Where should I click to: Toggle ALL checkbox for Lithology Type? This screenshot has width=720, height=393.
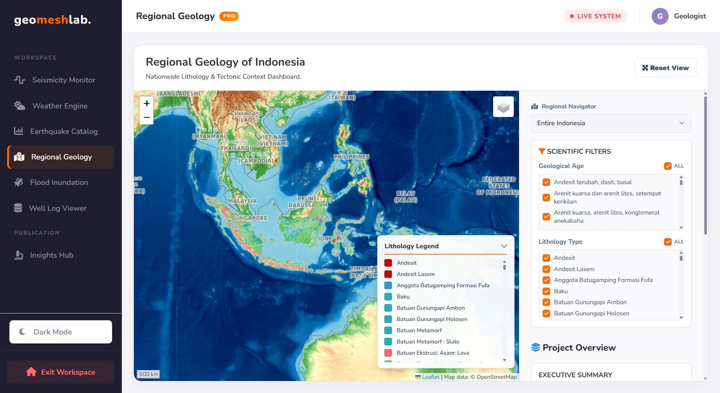[667, 242]
